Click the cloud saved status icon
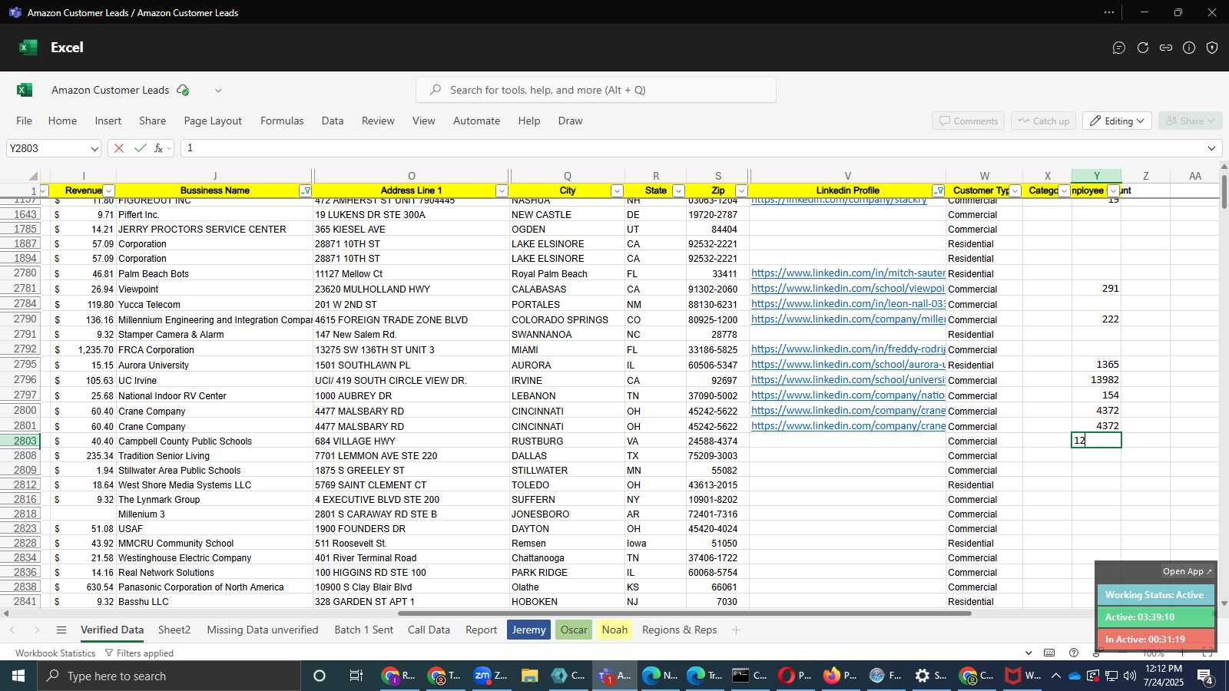Viewport: 1229px width, 691px height. pyautogui.click(x=183, y=90)
